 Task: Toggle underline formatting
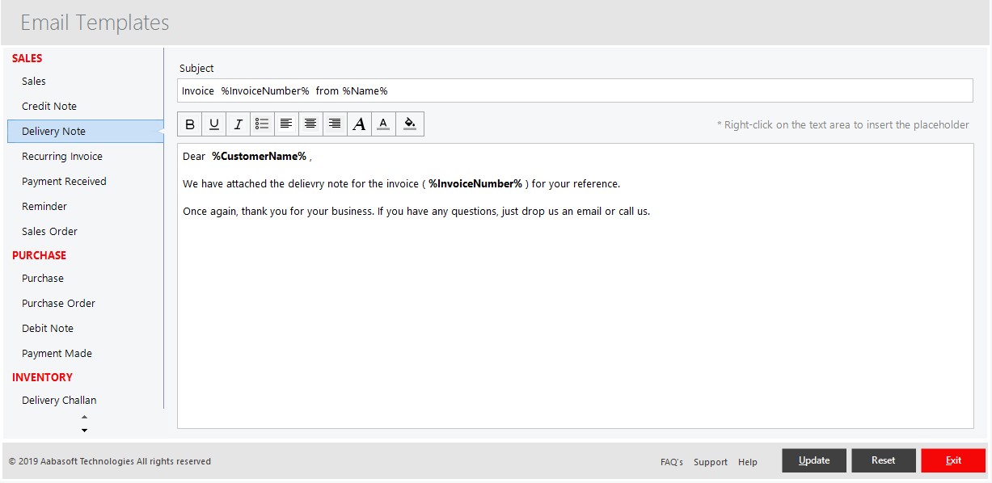(213, 124)
